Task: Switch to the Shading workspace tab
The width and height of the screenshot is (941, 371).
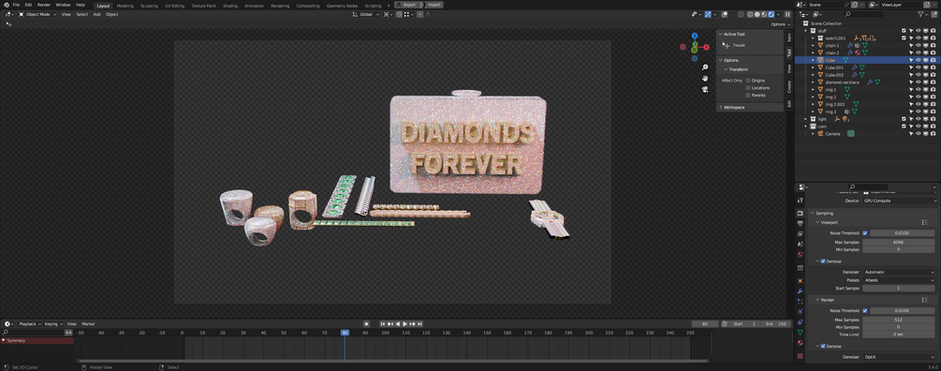Action: click(229, 6)
